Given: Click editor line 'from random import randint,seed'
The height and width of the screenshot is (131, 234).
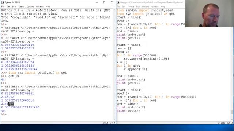Looking at the screenshot, I should (x=145, y=11).
